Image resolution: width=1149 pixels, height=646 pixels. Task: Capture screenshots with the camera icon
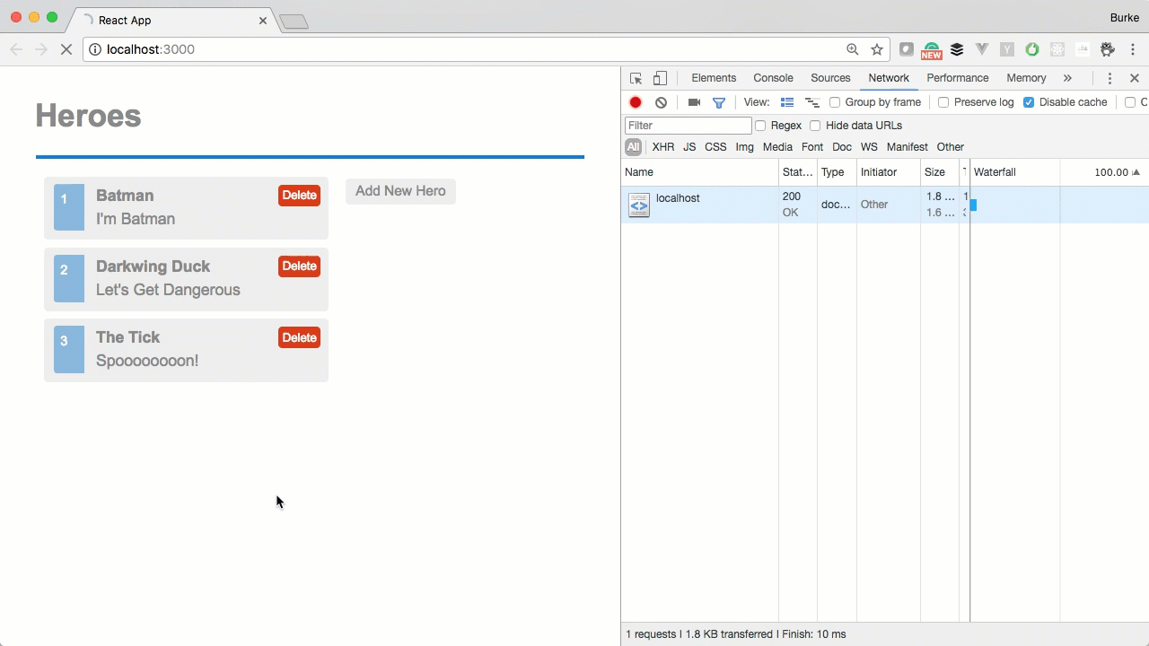[x=694, y=102]
